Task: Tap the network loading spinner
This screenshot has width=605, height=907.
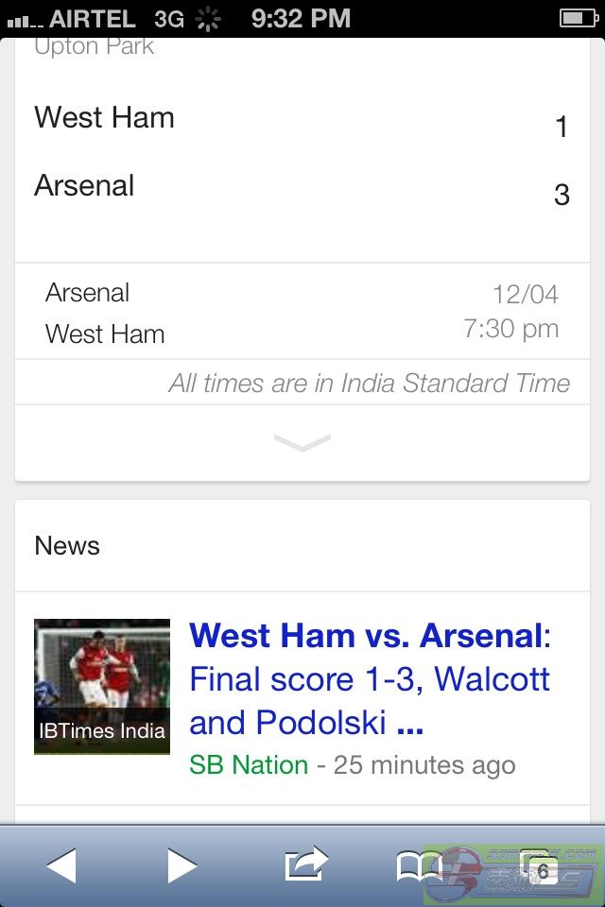Action: [x=209, y=19]
